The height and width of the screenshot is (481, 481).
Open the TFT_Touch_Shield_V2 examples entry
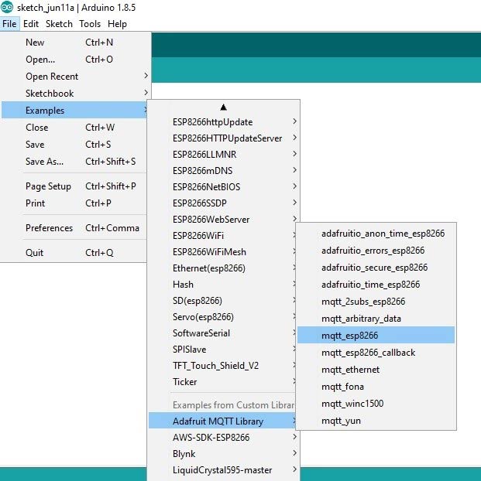point(222,366)
